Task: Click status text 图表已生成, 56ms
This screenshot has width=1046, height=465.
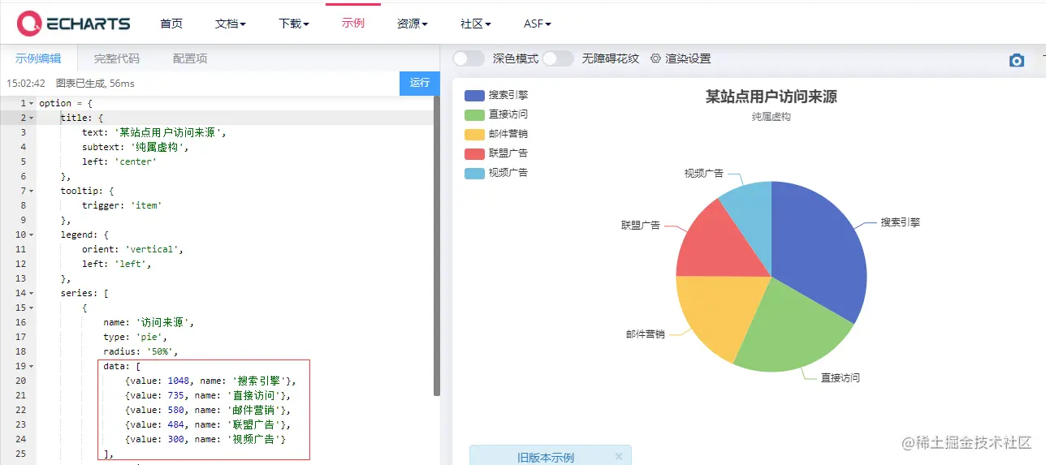Action: 95,83
